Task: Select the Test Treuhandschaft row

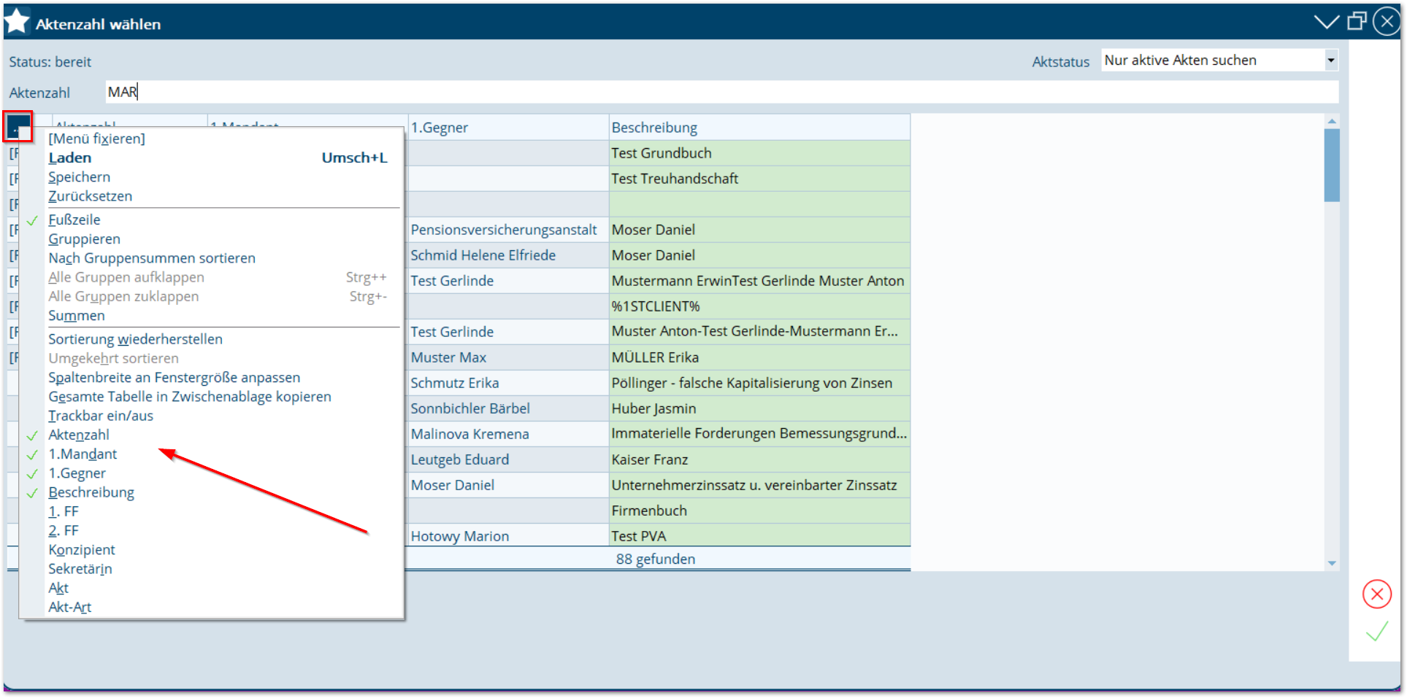Action: [759, 179]
